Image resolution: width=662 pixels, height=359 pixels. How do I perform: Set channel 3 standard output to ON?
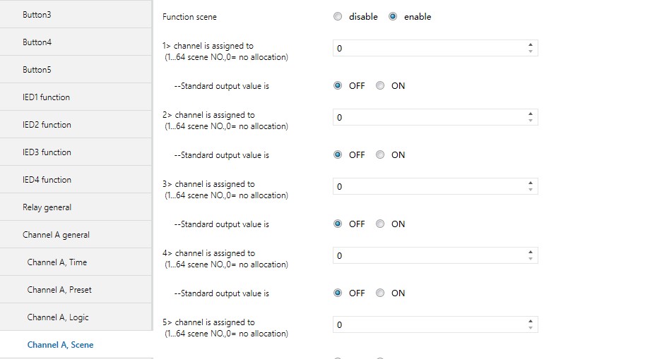(x=380, y=224)
